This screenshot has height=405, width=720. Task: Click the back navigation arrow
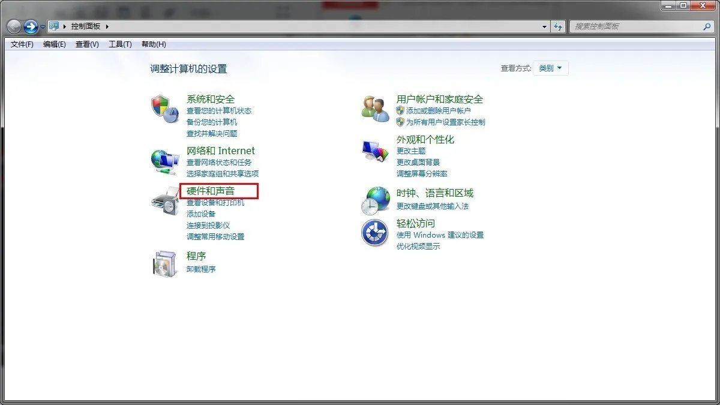click(13, 26)
